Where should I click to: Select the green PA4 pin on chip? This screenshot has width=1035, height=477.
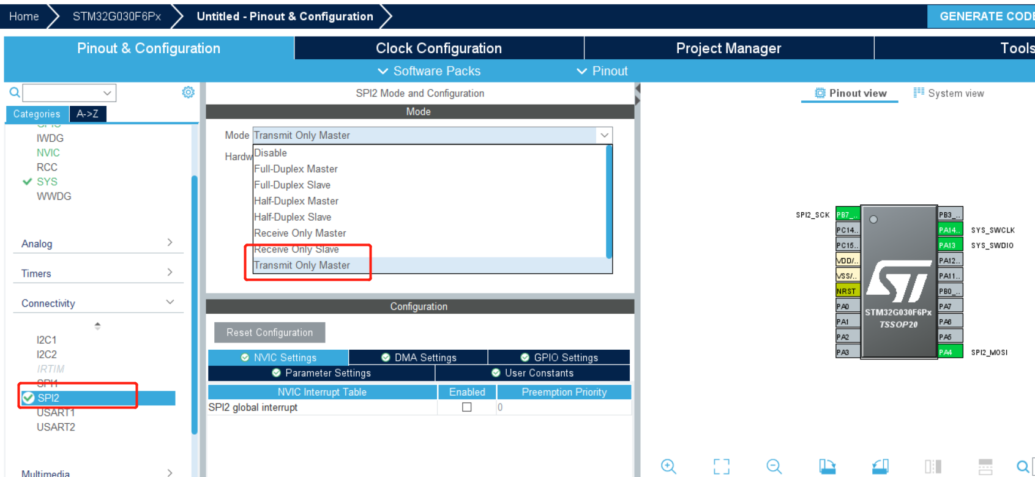(x=950, y=352)
